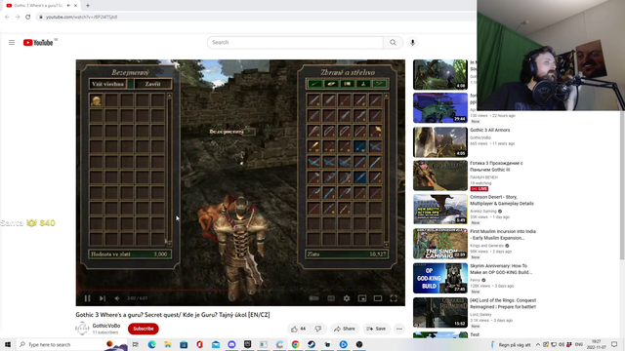Click Windows taskbar search box
This screenshot has height=351, width=625.
pos(71,344)
